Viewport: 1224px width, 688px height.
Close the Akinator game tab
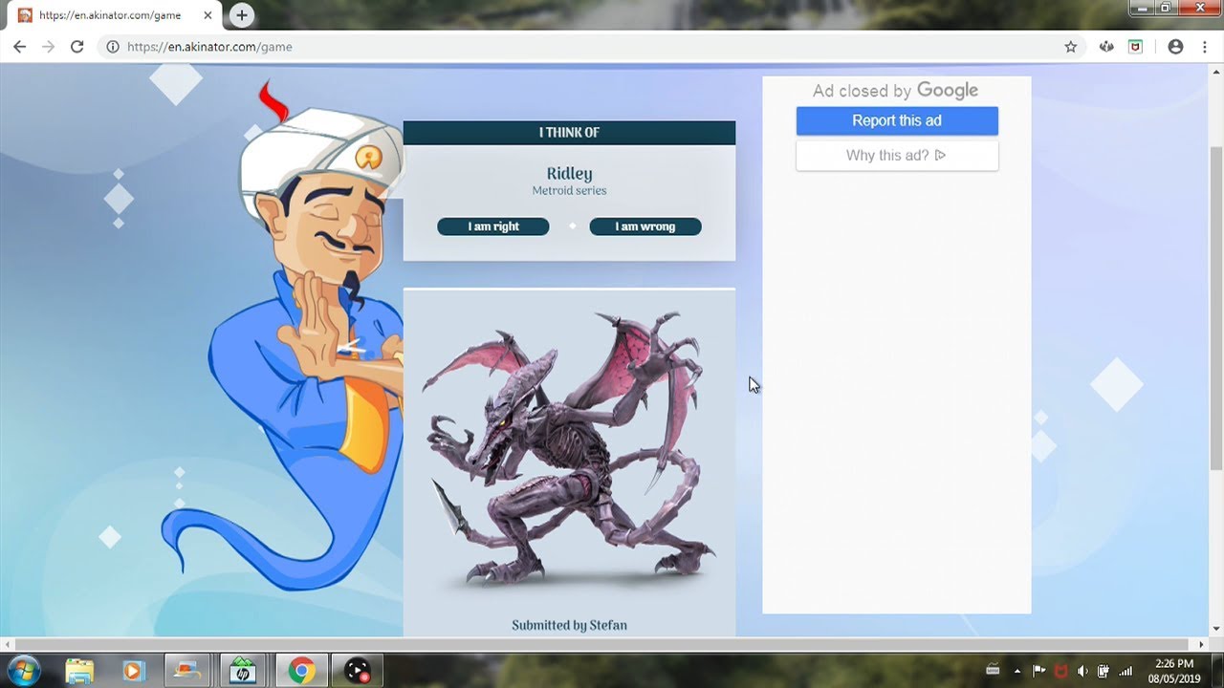(x=208, y=15)
